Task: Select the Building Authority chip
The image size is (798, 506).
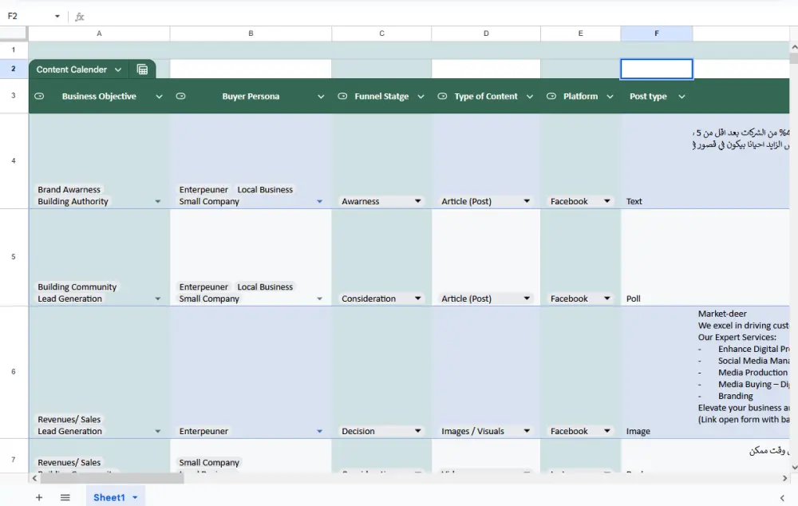Action: pyautogui.click(x=73, y=201)
